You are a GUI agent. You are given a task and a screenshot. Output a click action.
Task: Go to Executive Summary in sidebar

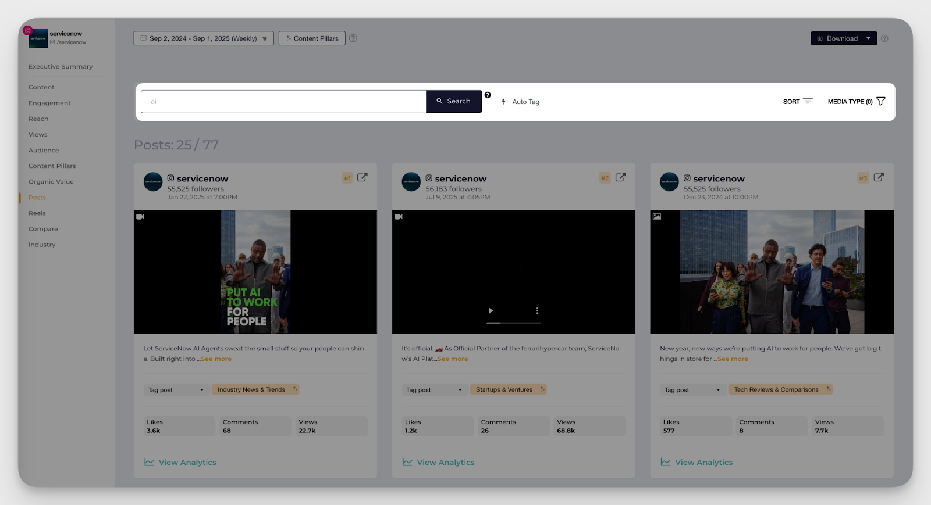click(61, 67)
